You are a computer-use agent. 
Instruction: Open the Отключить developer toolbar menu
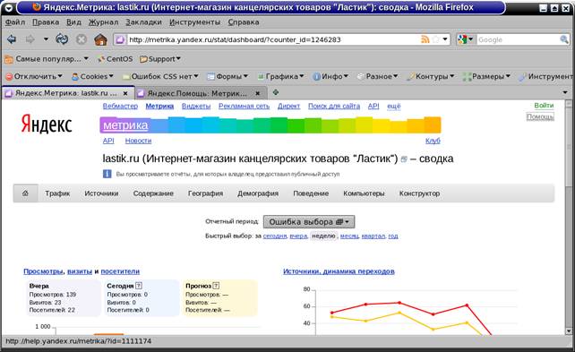pos(34,76)
